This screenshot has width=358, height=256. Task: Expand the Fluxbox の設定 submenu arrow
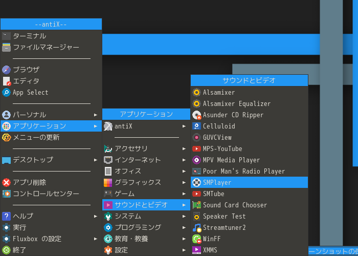click(96, 239)
